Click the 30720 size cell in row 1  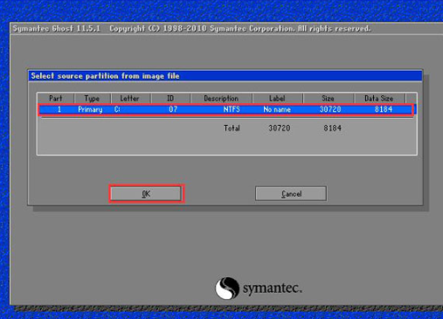330,109
